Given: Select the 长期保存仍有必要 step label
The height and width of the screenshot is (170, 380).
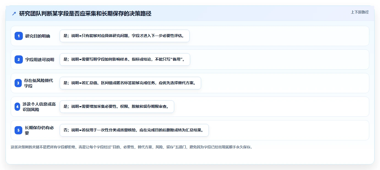Looking at the screenshot, I should (39, 130).
